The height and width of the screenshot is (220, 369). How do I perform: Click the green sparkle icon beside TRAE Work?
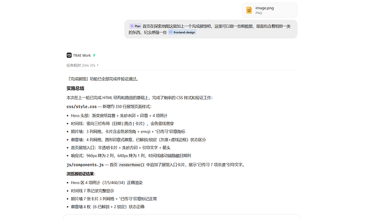click(94, 55)
